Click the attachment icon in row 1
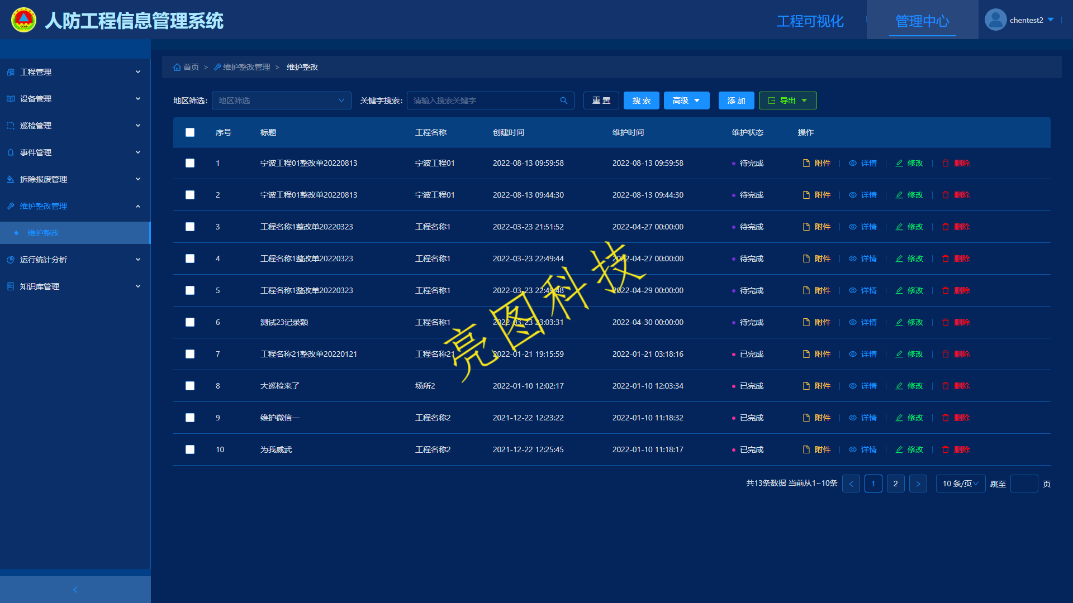The image size is (1073, 603). (x=806, y=163)
